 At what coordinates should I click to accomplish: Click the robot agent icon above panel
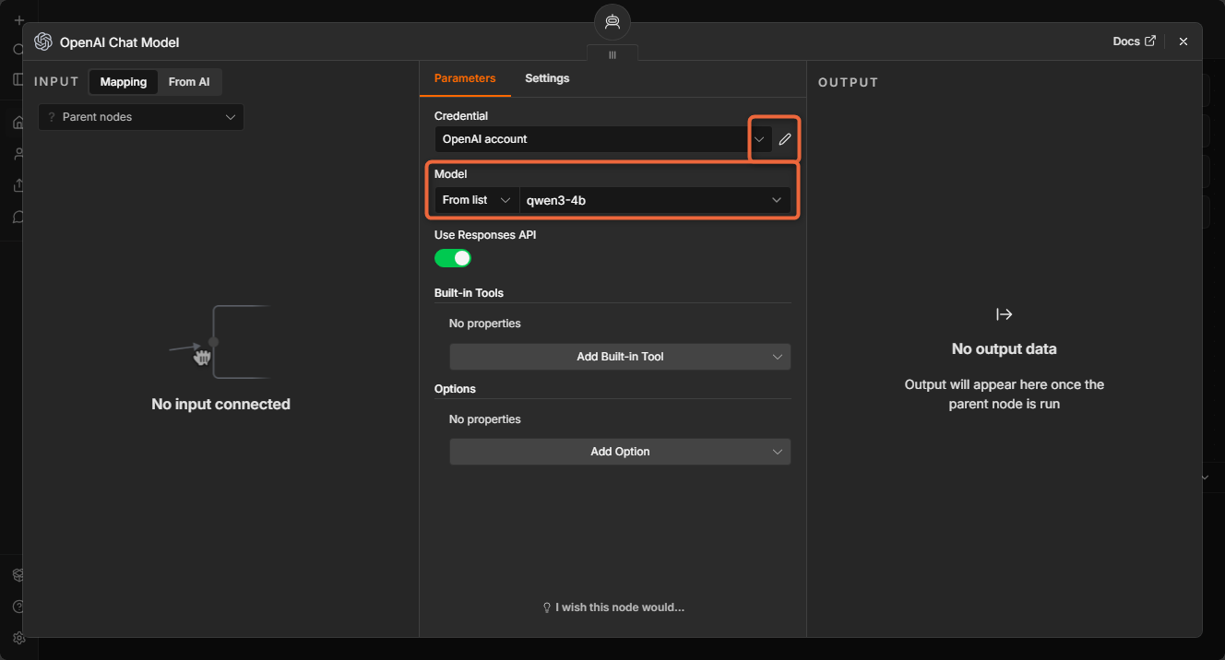click(612, 22)
